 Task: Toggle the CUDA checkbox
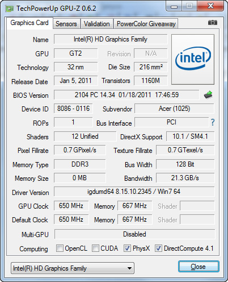point(95,248)
